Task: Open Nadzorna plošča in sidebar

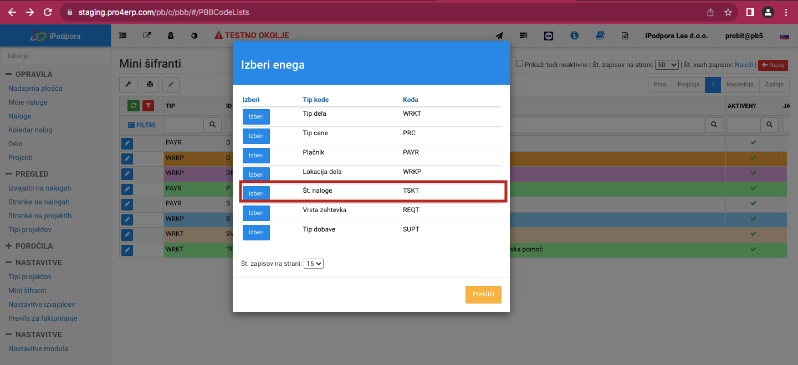Action: [x=35, y=89]
